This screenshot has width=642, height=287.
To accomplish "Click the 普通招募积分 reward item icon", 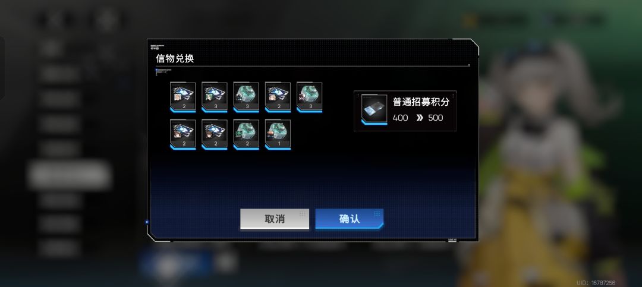I will click(374, 109).
